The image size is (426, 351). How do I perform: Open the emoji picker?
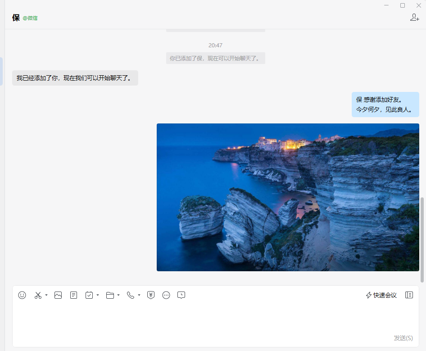tap(22, 295)
